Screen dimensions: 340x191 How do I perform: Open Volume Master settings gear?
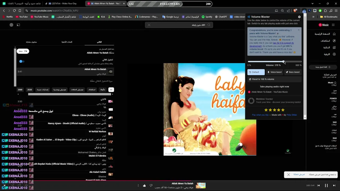[299, 17]
